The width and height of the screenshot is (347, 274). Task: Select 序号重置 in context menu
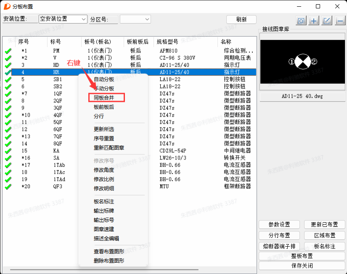[104, 138]
